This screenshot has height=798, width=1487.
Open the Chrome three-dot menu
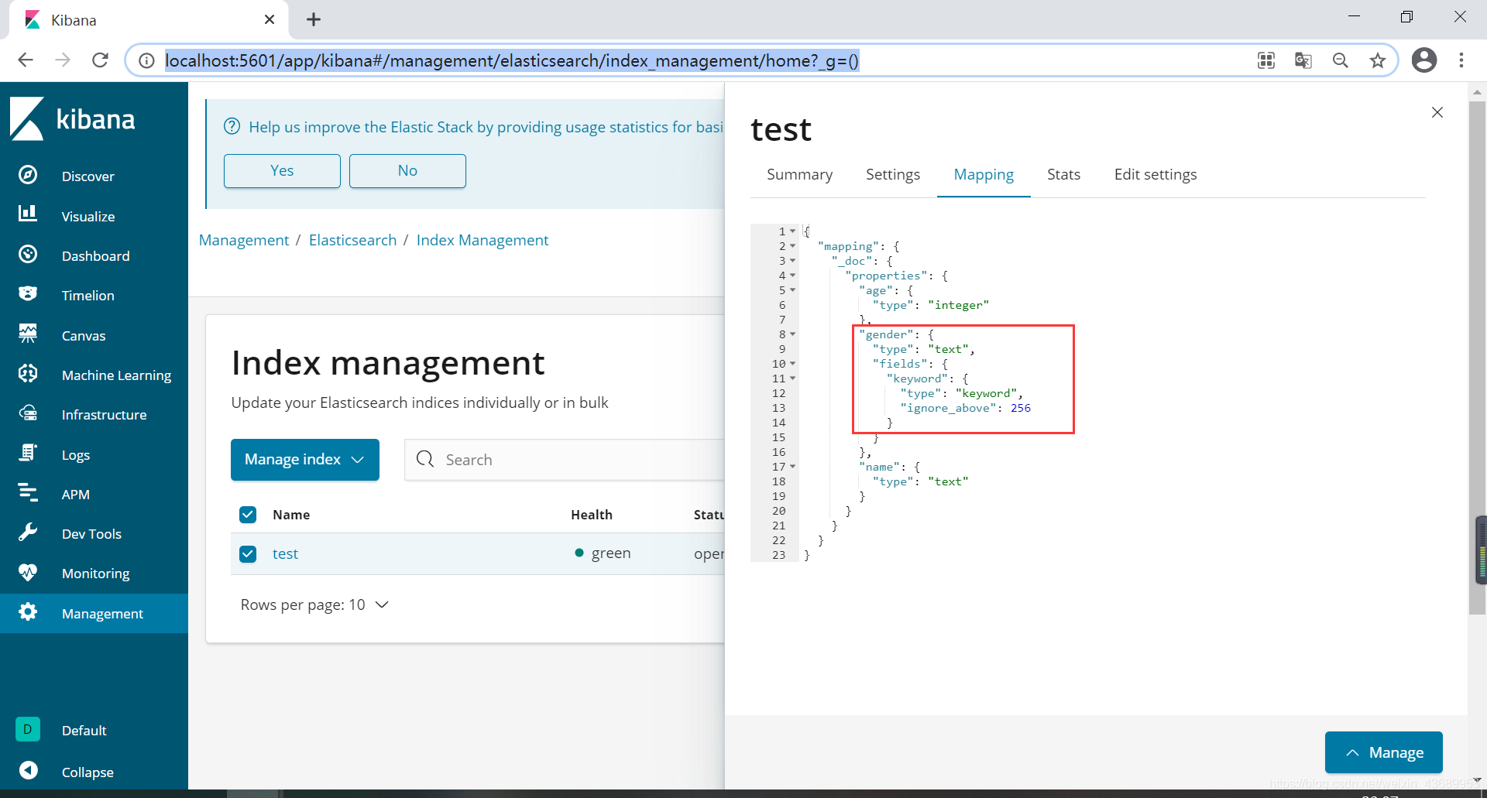[x=1461, y=60]
